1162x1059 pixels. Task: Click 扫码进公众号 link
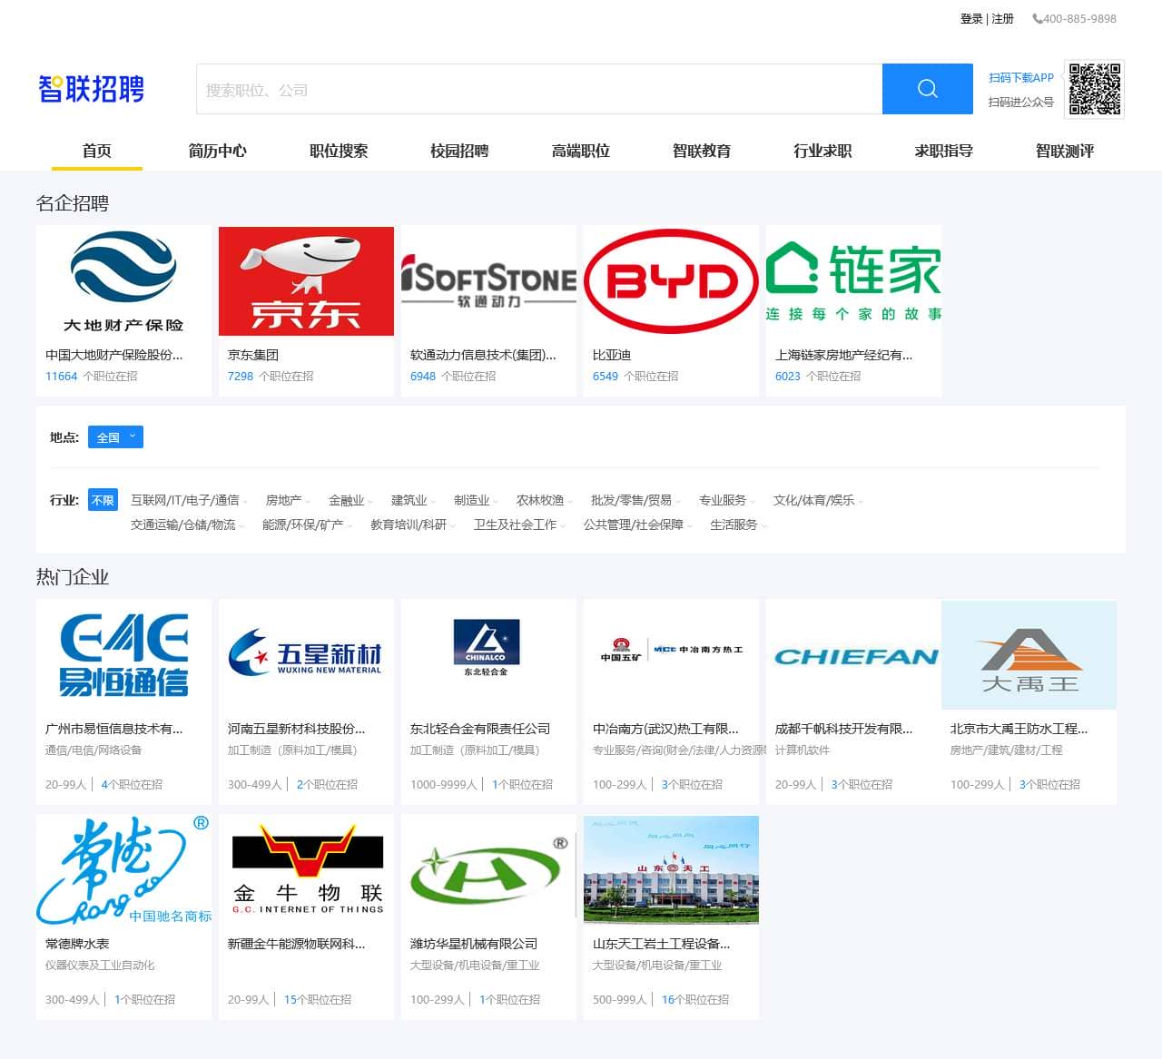(1021, 103)
